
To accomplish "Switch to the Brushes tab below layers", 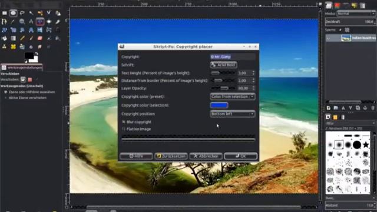I will tap(328, 117).
